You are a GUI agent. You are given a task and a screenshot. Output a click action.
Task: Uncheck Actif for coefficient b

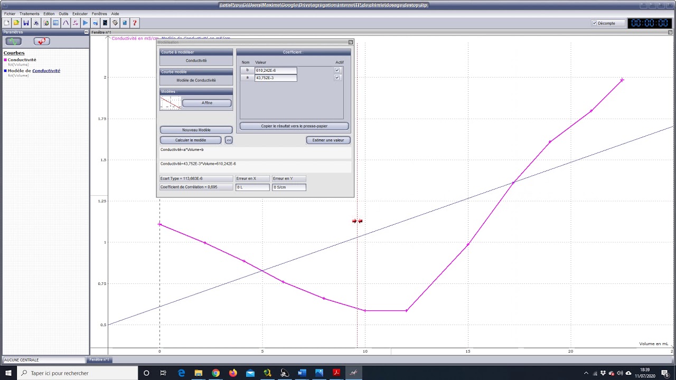pos(337,70)
